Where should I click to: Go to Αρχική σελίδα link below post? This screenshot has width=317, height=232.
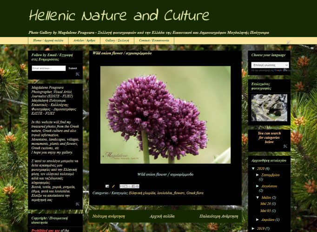(x=162, y=216)
